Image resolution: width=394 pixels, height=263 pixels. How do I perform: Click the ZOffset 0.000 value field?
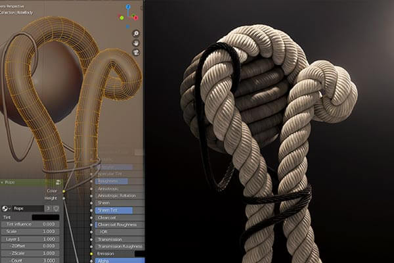tap(30, 246)
